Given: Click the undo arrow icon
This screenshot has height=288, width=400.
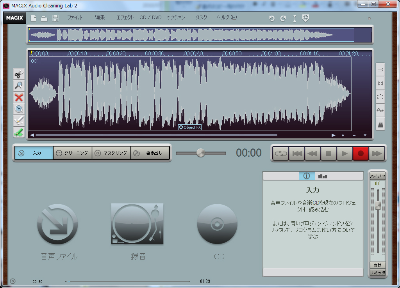Looking at the screenshot, I should [x=272, y=18].
